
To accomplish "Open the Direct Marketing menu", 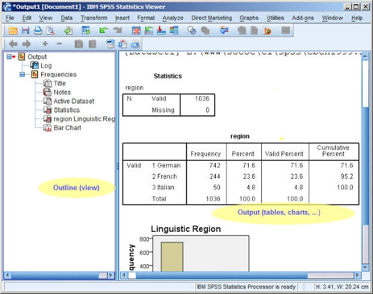I will coord(212,18).
